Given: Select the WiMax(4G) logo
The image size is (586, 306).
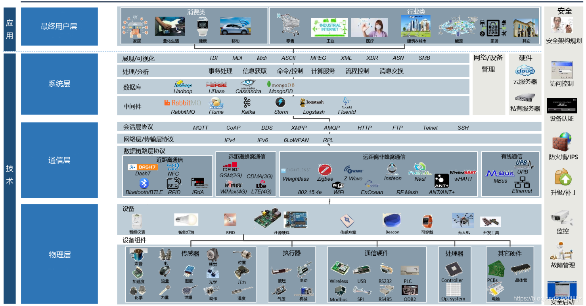Looking at the screenshot, I should (x=233, y=184).
